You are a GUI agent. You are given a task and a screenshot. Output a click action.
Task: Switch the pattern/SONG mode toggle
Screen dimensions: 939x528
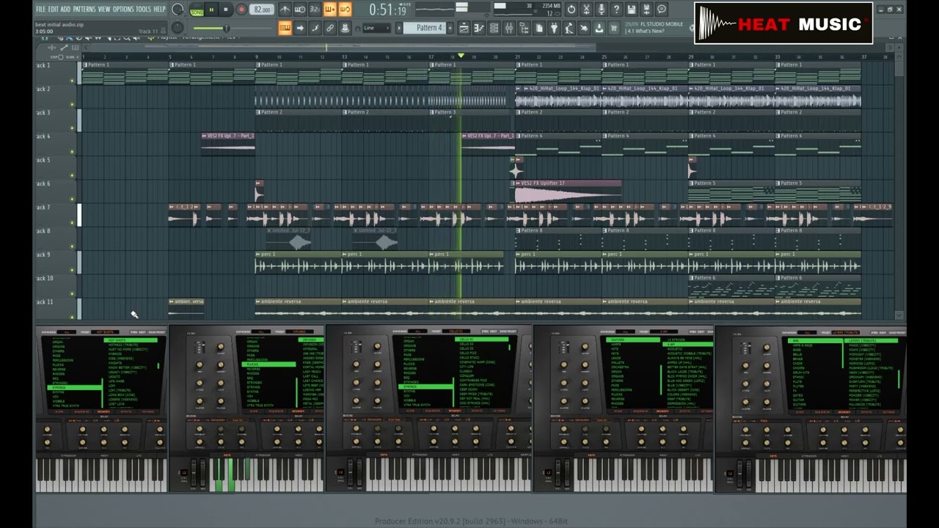[x=196, y=10]
